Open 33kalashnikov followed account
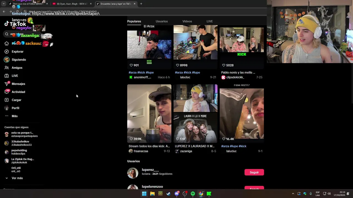The height and width of the screenshot is (198, 353). [18, 143]
